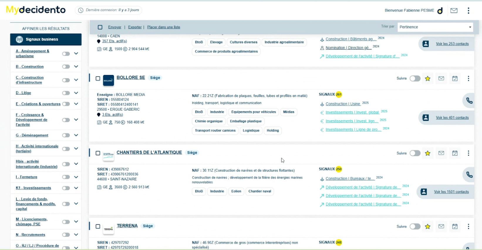Viewport: 482px width, 250px height.
Task: Tick the CHANTIERS DE L'ATLANTIQUE checkbox
Action: (x=98, y=153)
